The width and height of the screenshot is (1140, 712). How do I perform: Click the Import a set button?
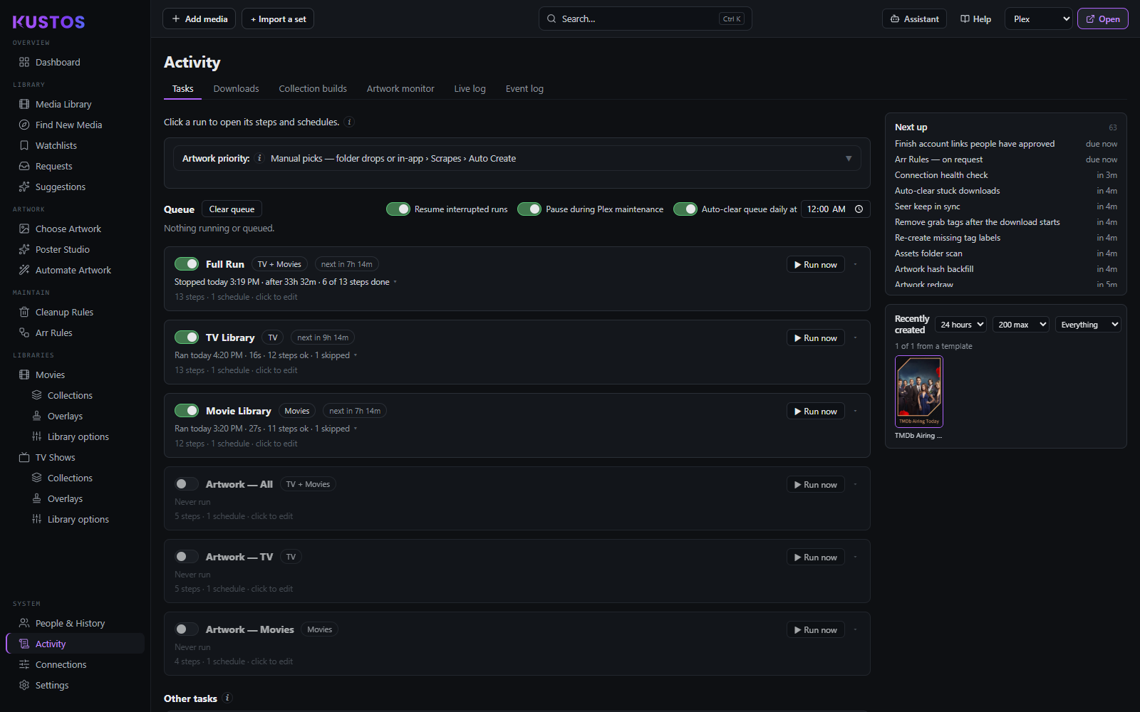(x=278, y=19)
